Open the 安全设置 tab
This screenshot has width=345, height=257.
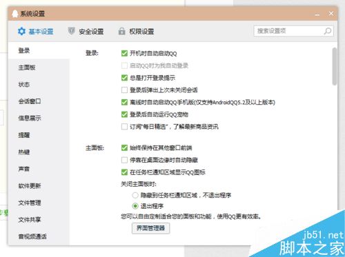[x=86, y=31]
